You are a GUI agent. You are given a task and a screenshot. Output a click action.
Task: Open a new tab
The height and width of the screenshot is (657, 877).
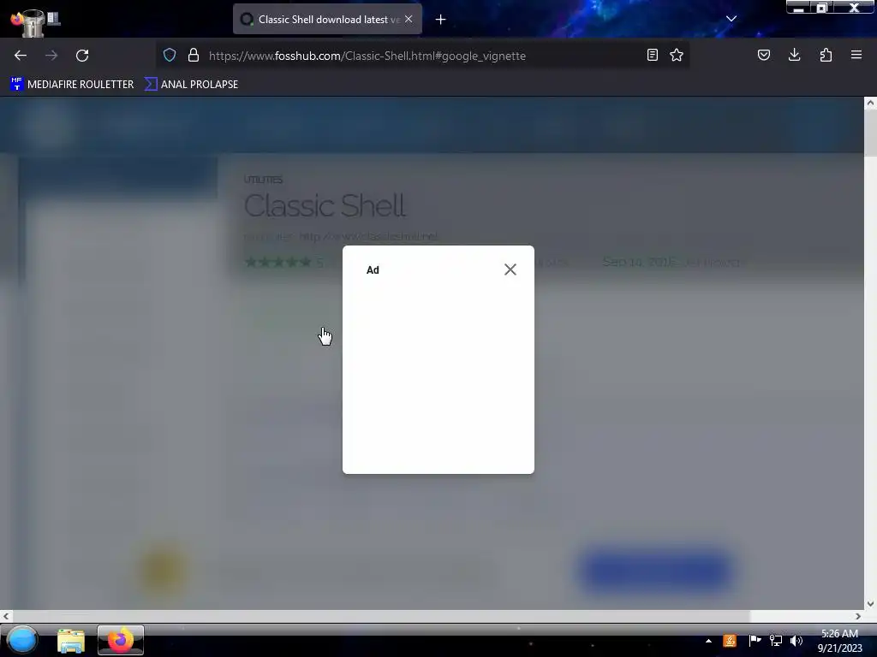441,20
